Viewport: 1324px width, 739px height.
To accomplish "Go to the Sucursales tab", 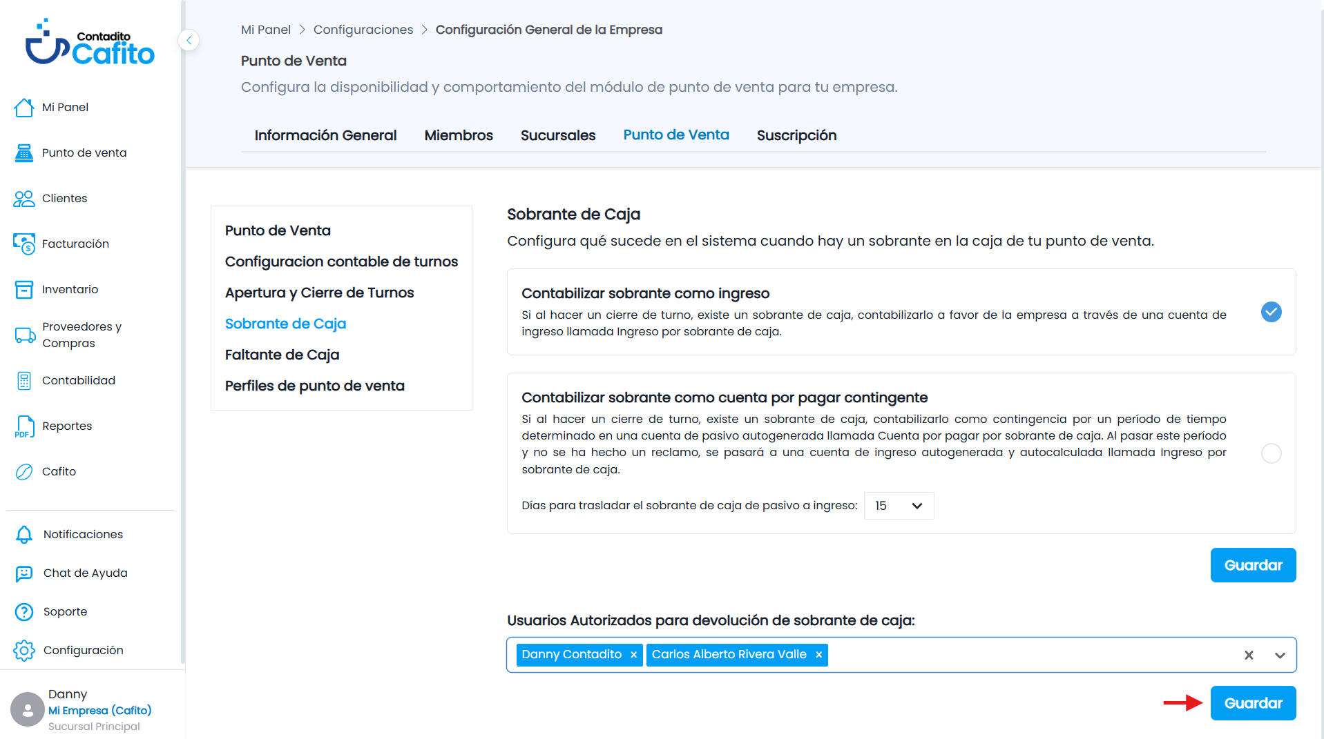I will pyautogui.click(x=558, y=135).
